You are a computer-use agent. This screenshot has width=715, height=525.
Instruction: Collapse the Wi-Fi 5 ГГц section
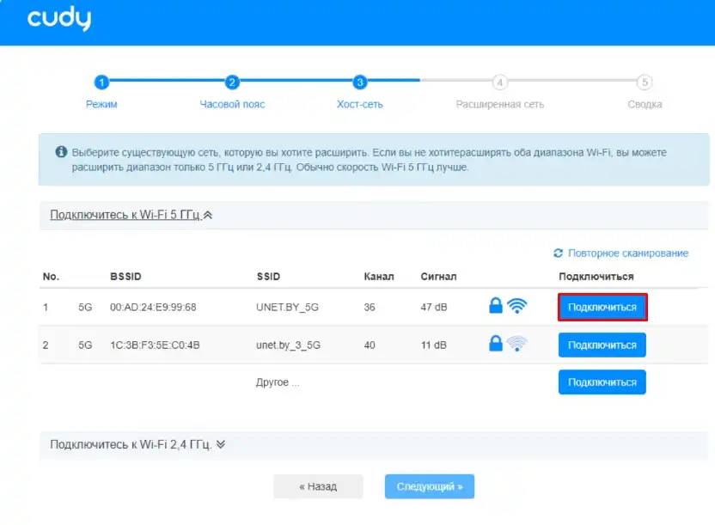[x=131, y=215]
